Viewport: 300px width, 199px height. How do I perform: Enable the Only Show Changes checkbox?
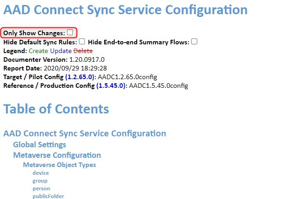click(x=70, y=32)
